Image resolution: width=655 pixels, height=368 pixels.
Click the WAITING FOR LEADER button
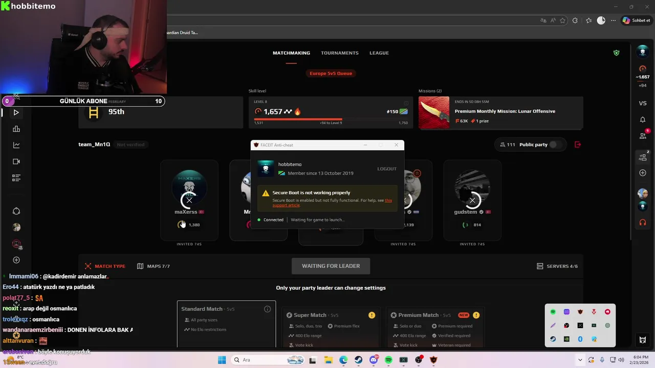(x=331, y=266)
